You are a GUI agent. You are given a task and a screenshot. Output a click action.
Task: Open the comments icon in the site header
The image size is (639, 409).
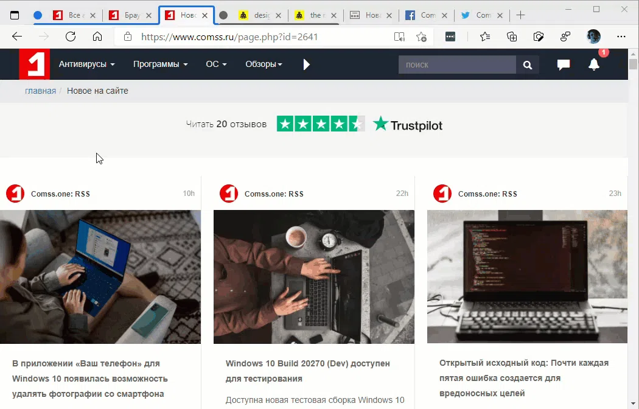click(x=563, y=65)
